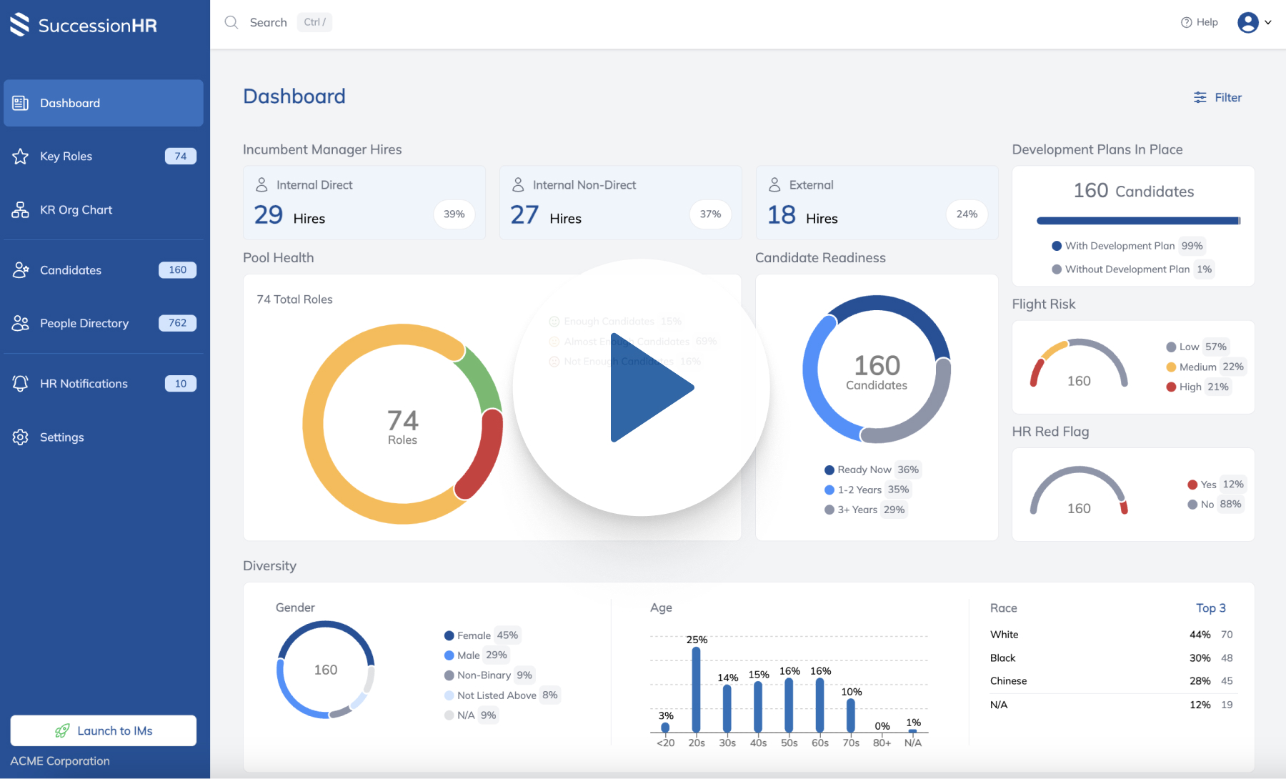Select the Key Roles star icon
This screenshot has height=779, width=1286.
[19, 156]
